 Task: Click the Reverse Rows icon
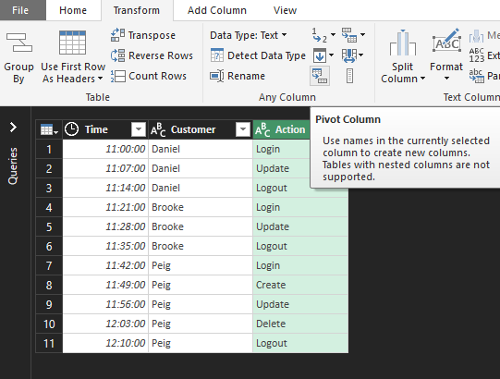(x=117, y=55)
